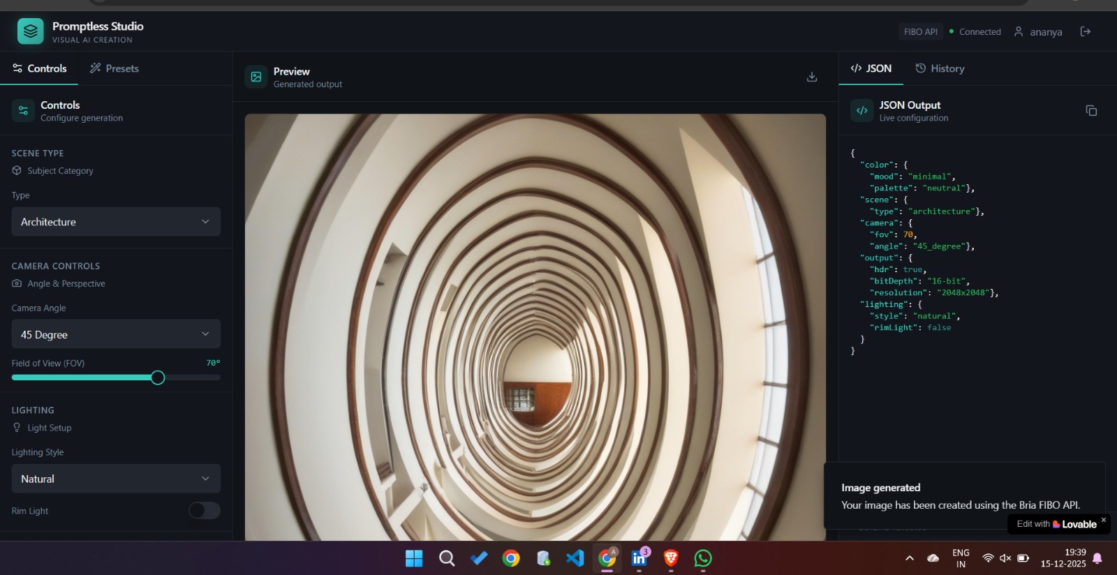Show hidden system tray icons

[x=910, y=558]
